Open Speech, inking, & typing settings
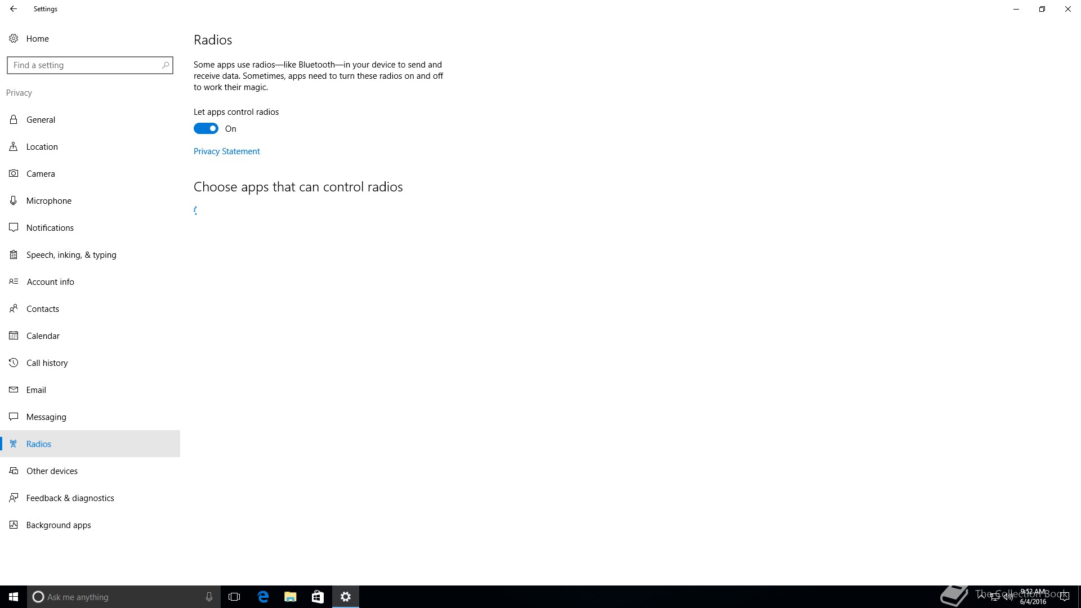The image size is (1081, 608). (71, 255)
